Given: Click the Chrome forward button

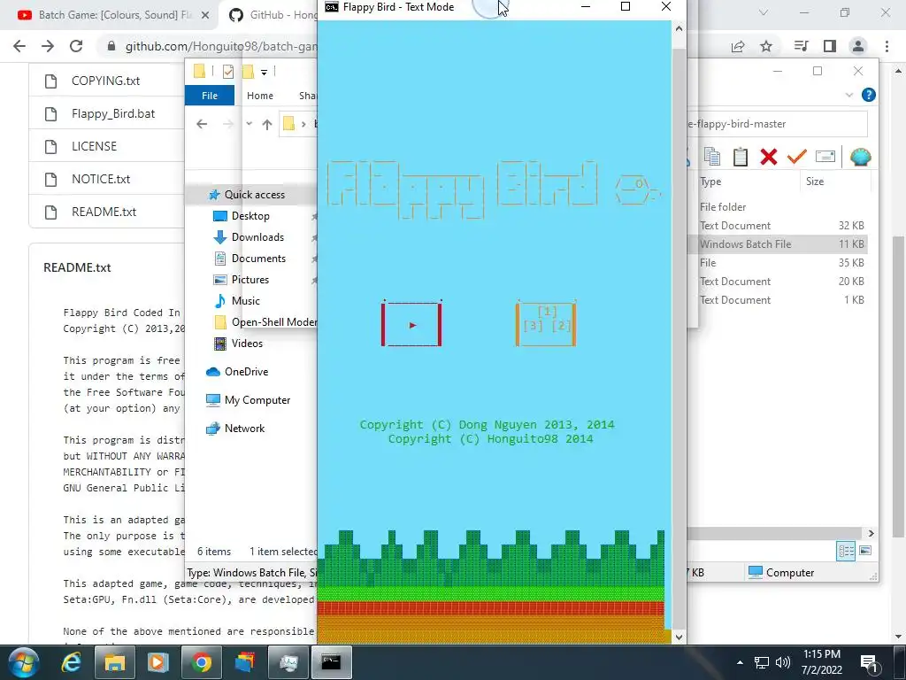Looking at the screenshot, I should (x=48, y=46).
